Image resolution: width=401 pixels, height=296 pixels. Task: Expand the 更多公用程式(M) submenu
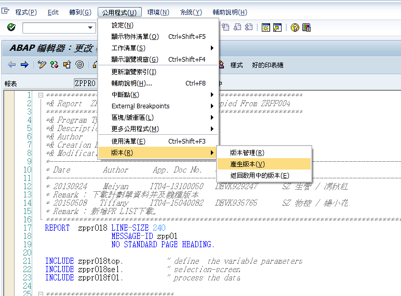(158, 129)
